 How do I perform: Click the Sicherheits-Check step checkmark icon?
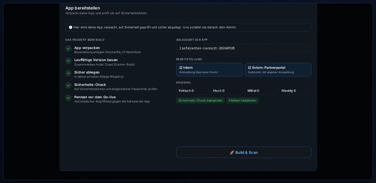68,85
